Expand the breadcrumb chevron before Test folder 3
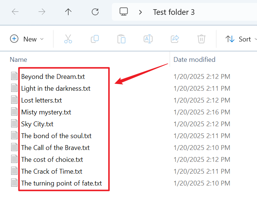Screen dimensions: 257x197 pos(140,12)
